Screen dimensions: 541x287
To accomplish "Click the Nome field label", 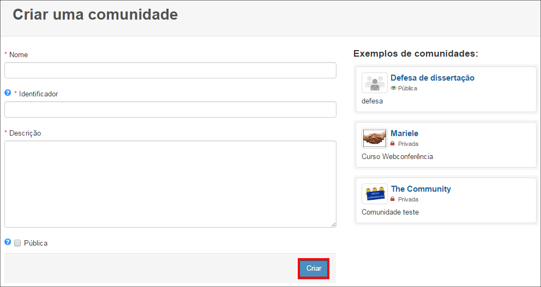I will pos(19,54).
